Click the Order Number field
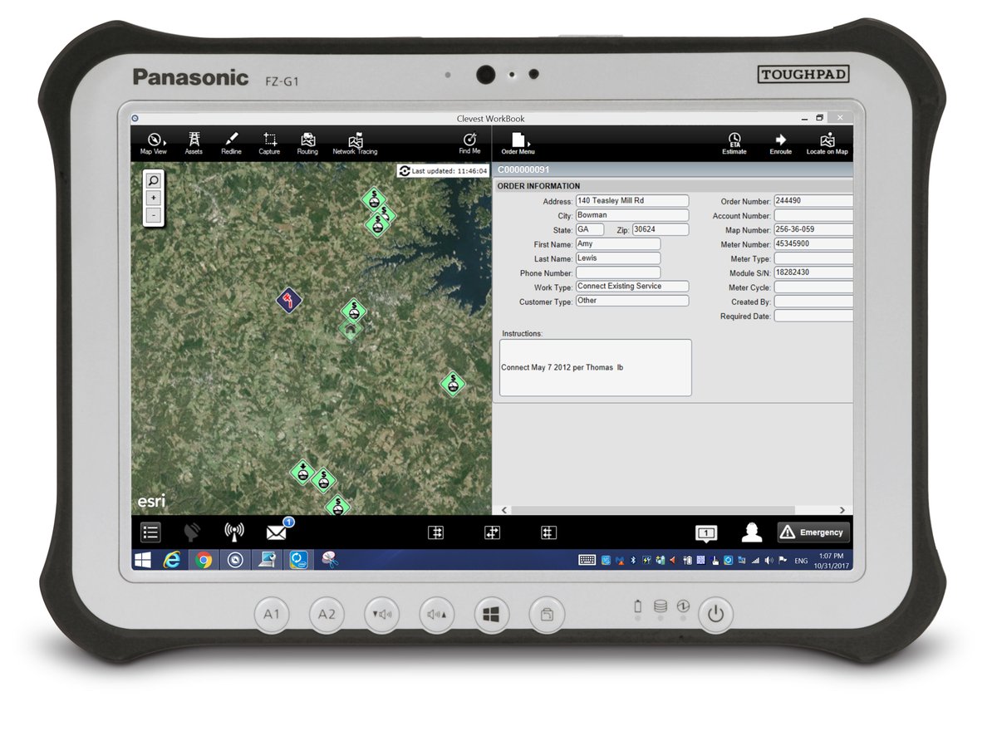The height and width of the screenshot is (731, 997). tap(813, 201)
